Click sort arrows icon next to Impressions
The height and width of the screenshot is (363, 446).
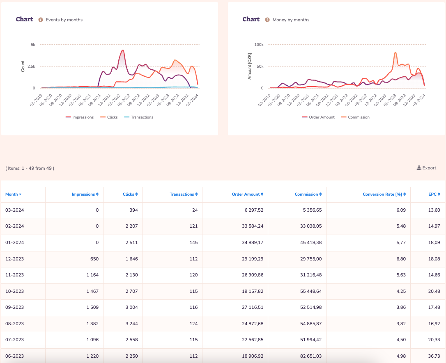point(97,194)
